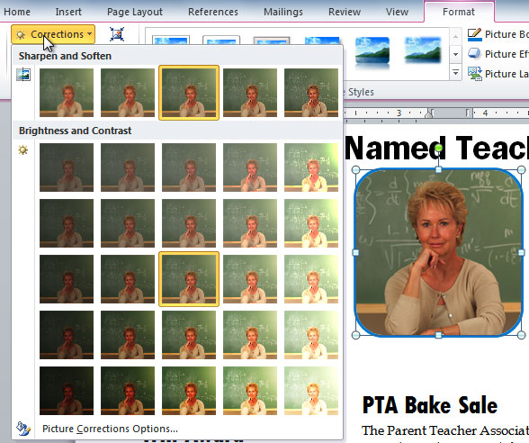Click the Named Teacher headline text
Screen dimensions: 529x443
tap(436, 148)
